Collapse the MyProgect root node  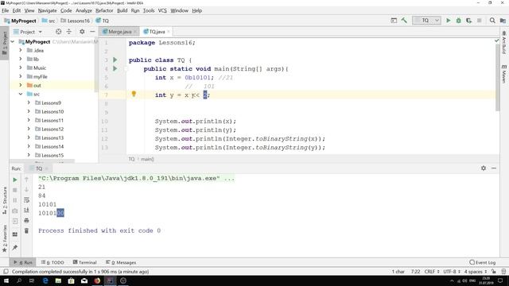click(x=13, y=41)
